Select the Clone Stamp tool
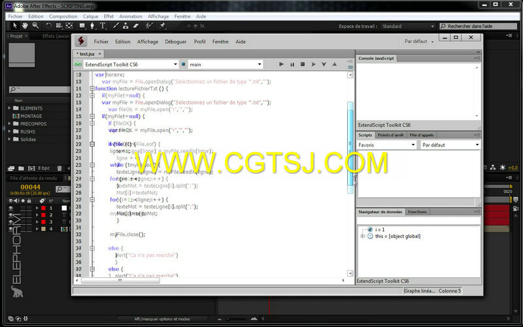Image resolution: width=523 pixels, height=327 pixels. pos(126,26)
